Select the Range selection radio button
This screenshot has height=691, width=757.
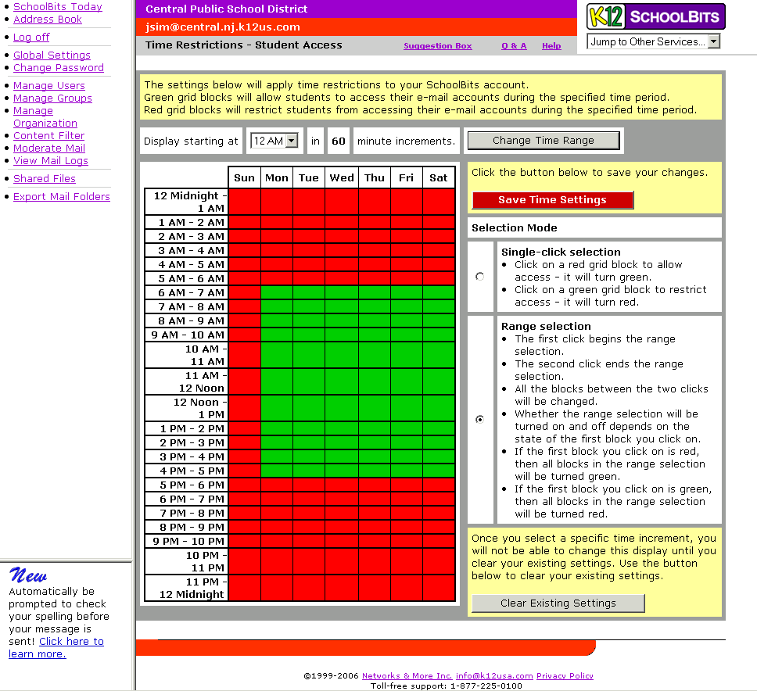coord(480,419)
